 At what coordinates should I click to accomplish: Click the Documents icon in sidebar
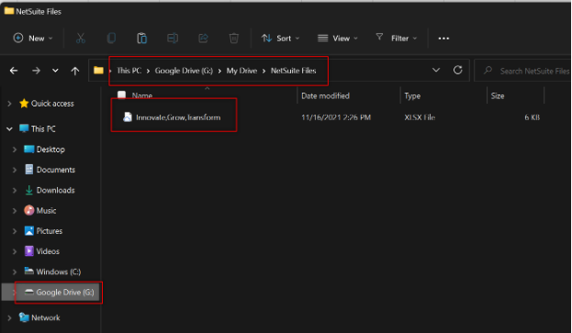click(29, 170)
